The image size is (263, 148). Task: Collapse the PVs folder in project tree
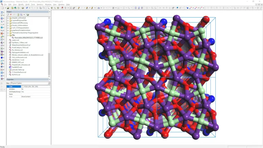8,35
